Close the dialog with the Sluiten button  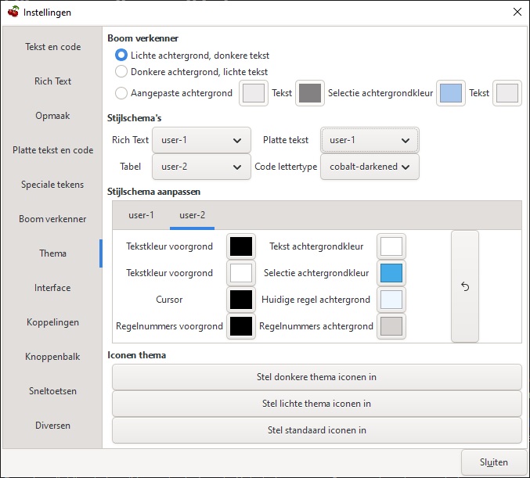pyautogui.click(x=494, y=462)
